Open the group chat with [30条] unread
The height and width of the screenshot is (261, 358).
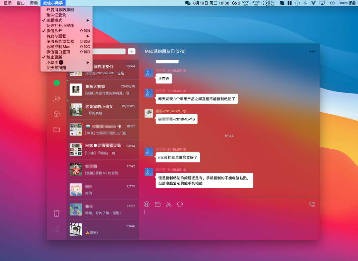pos(103,149)
